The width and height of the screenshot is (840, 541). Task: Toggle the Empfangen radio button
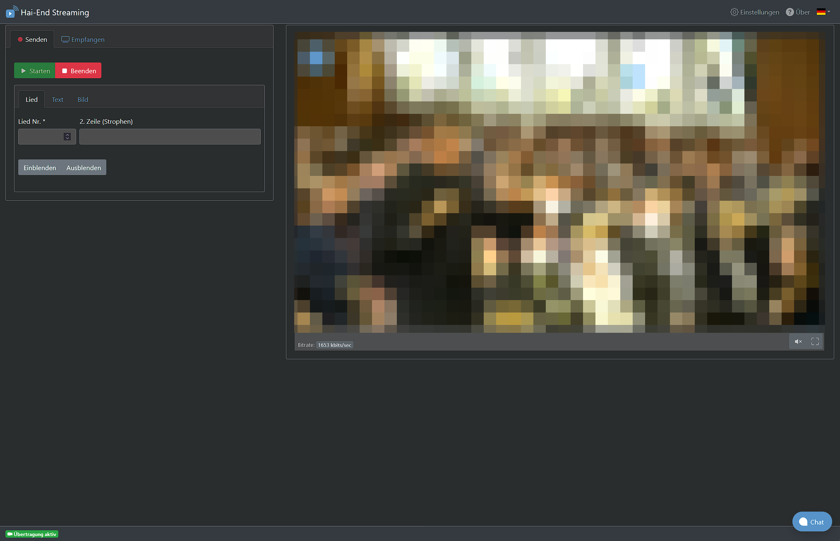83,38
